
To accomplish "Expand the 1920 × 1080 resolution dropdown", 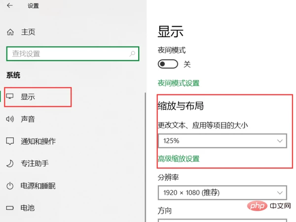I will tap(222, 193).
